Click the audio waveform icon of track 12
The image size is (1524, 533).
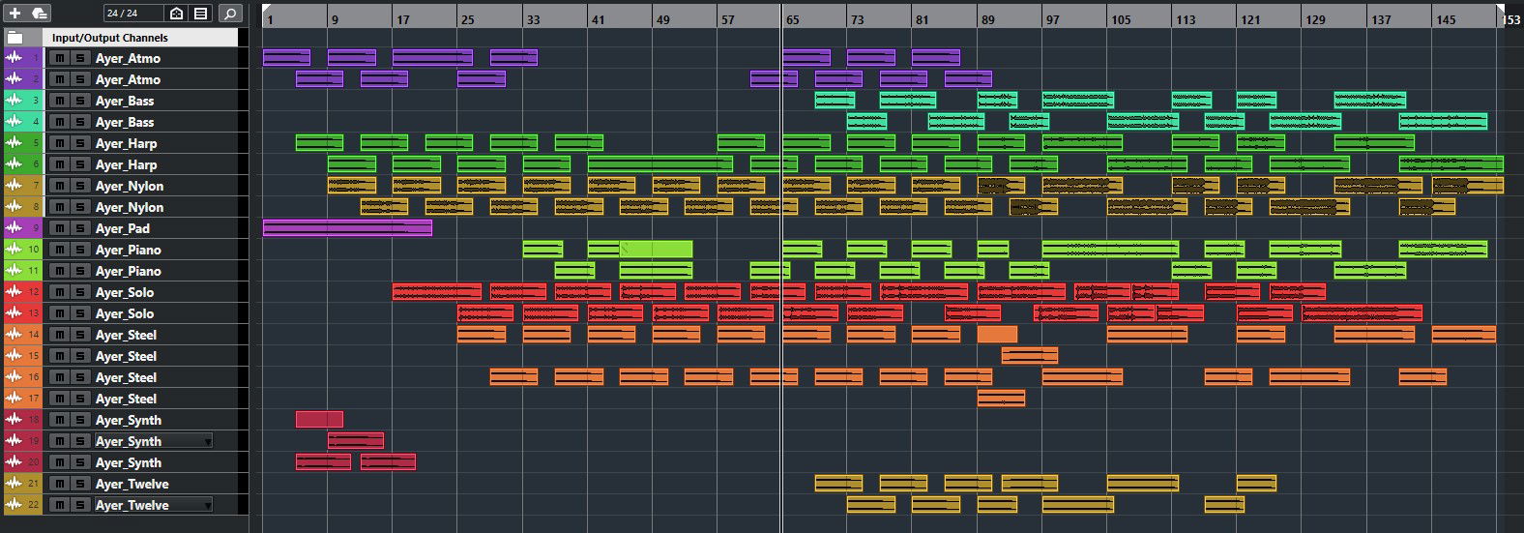(x=14, y=292)
